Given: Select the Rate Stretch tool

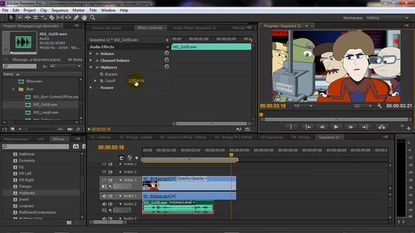Looking at the screenshot, I should pos(43,17).
